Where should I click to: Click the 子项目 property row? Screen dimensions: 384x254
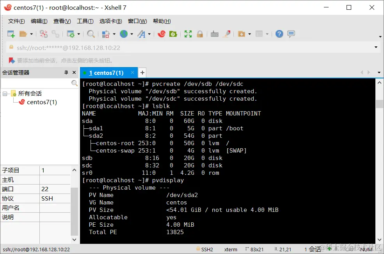[x=36, y=170]
